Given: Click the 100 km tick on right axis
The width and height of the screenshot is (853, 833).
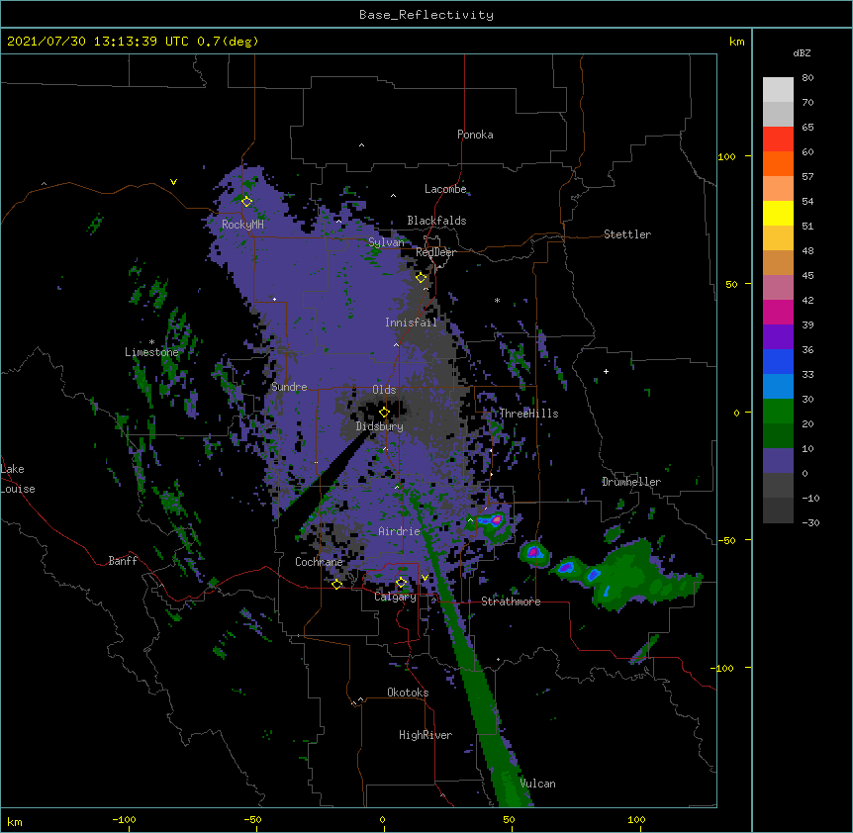Looking at the screenshot, I should (x=726, y=156).
